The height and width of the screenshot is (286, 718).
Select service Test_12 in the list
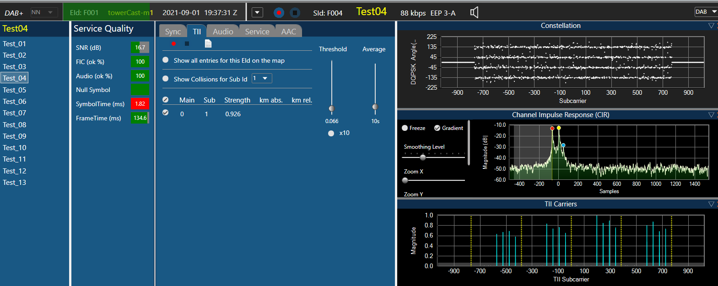14,171
